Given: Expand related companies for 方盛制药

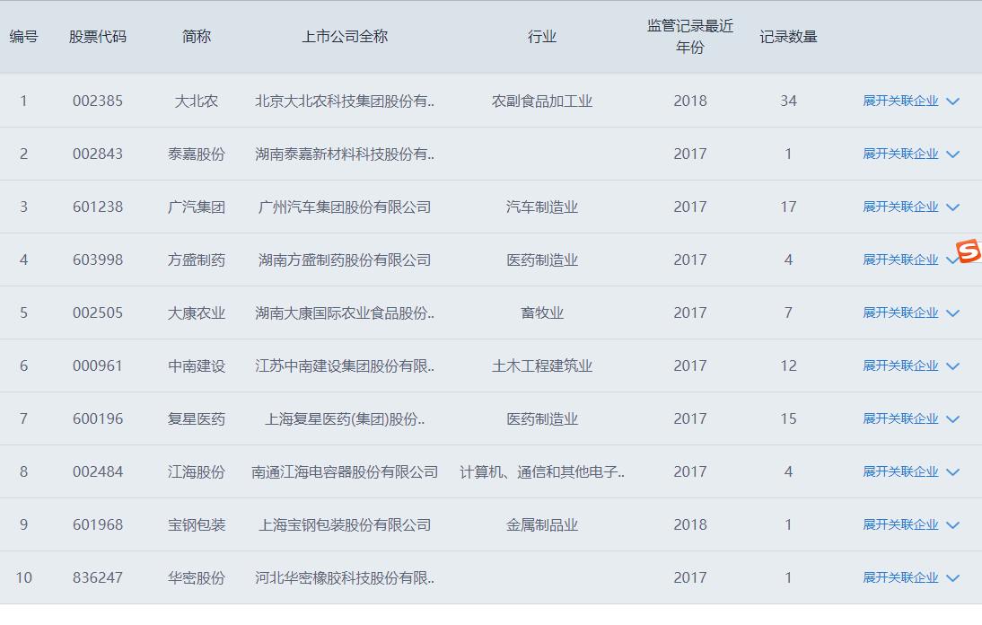Looking at the screenshot, I should click(910, 260).
